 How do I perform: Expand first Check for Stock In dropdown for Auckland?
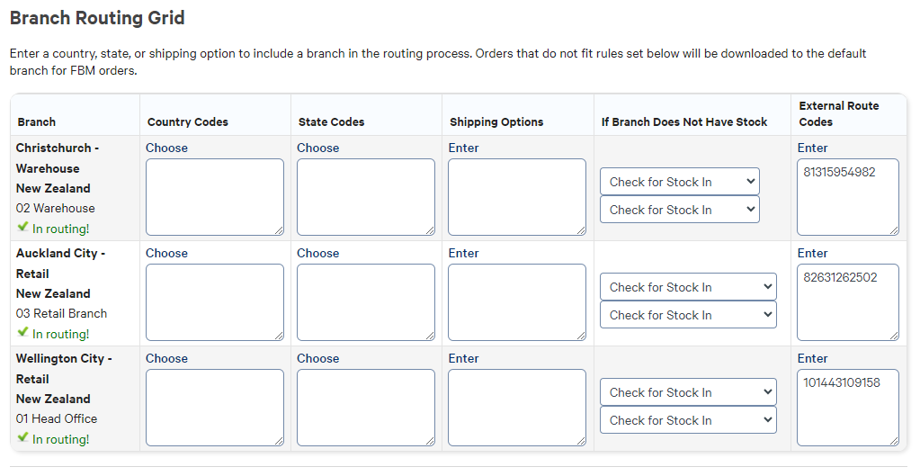(x=688, y=287)
